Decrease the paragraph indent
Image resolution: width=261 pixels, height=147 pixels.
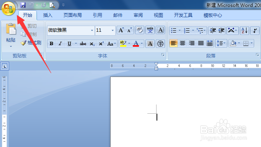(x=213, y=31)
